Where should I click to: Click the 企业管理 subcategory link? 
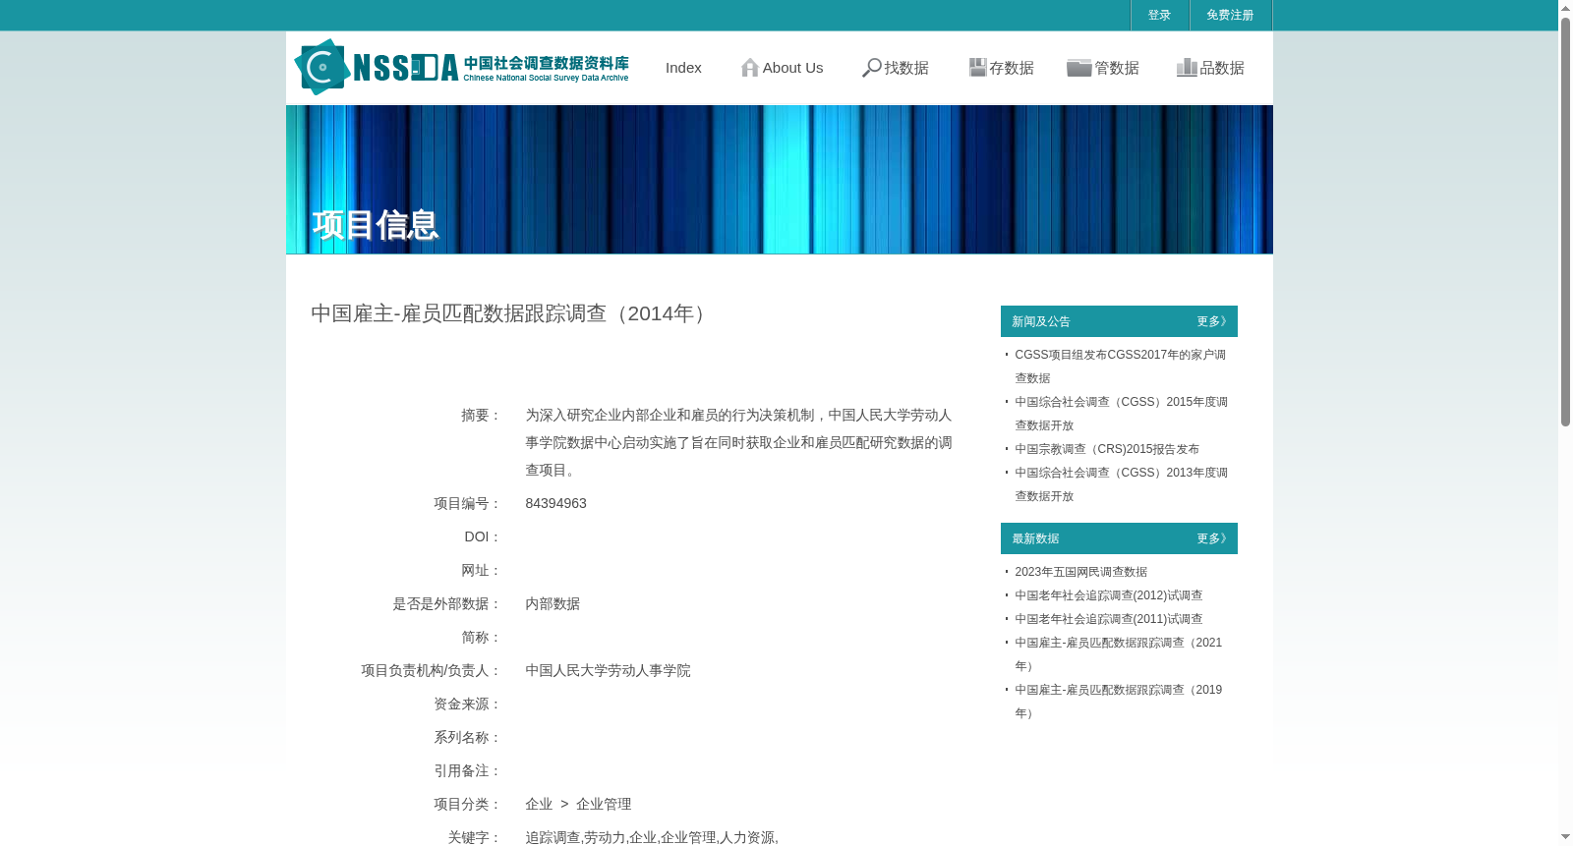click(x=604, y=804)
